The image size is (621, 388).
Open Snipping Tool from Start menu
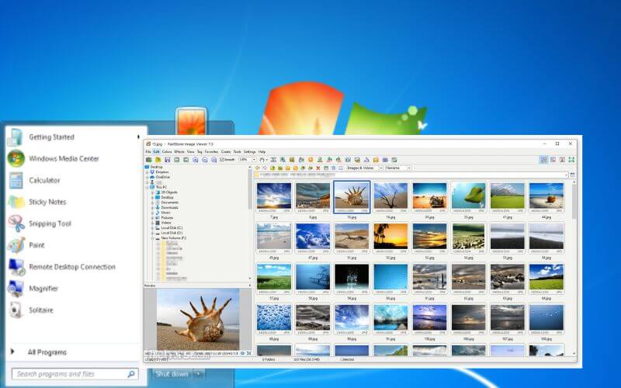pos(50,223)
